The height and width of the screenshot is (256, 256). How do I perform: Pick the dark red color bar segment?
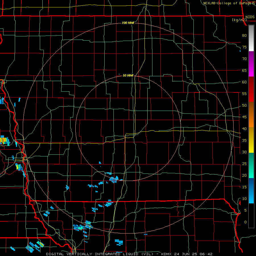tap(251, 89)
